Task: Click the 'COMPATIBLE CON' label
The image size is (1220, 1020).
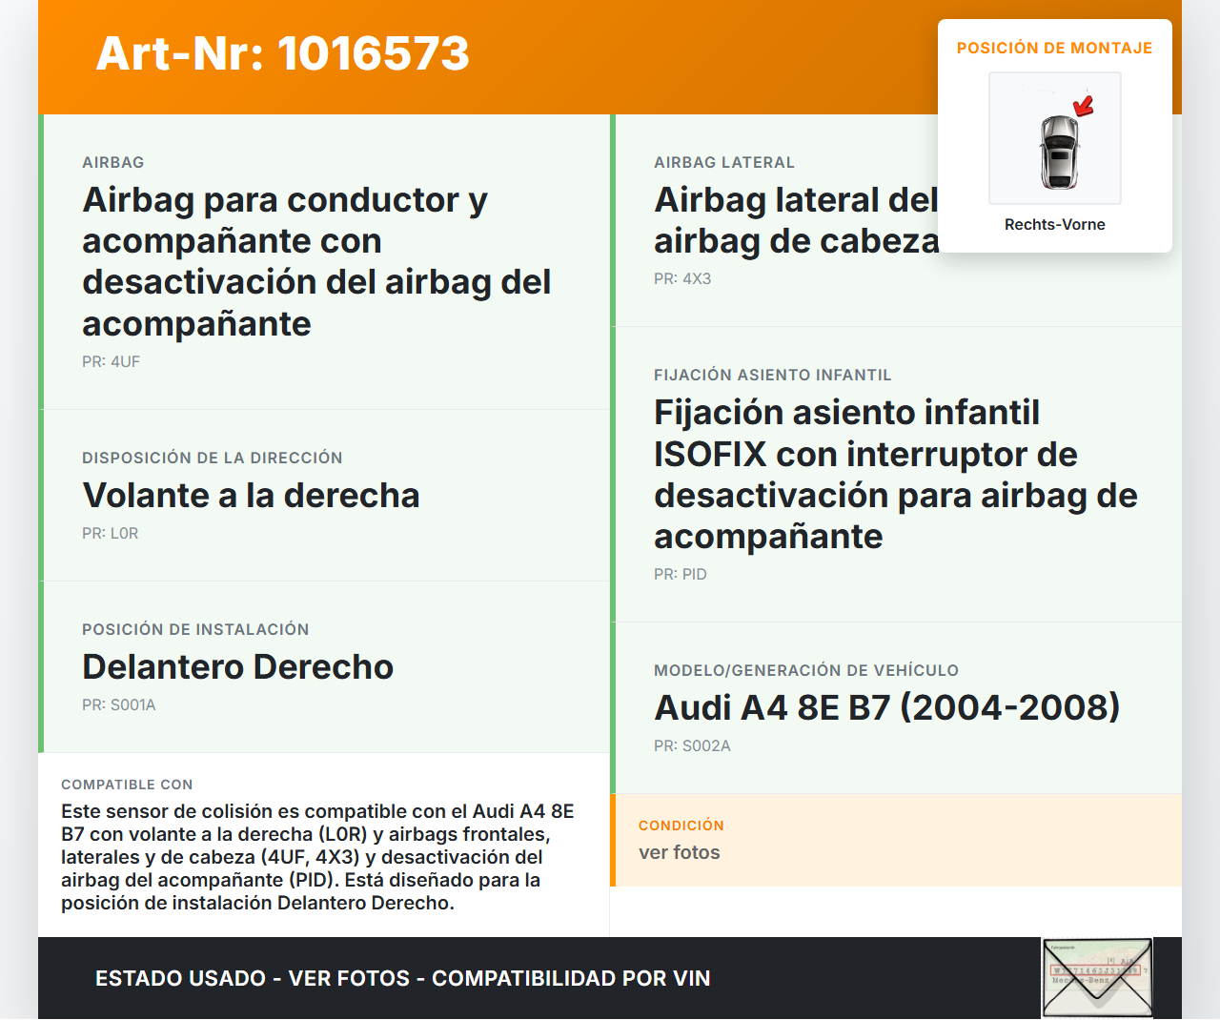Action: point(127,785)
